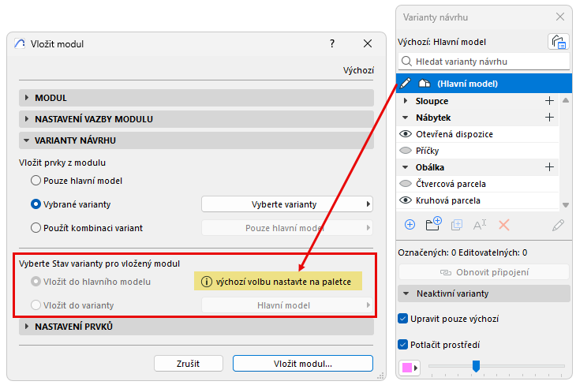Open design options manager icon beside Výchozí
Viewport: 576px width, 385px height.
(558, 42)
